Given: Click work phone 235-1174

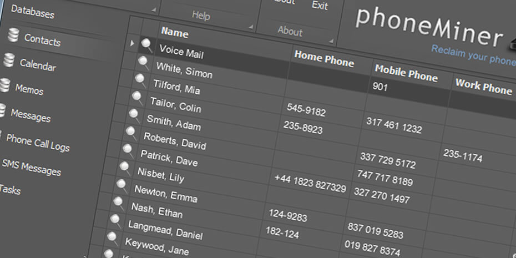Looking at the screenshot, I should 463,155.
